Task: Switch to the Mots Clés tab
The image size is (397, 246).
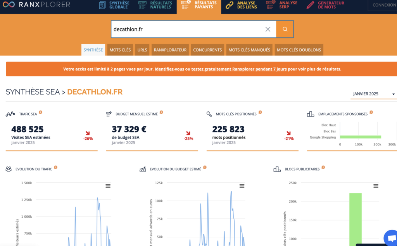Action: (120, 50)
